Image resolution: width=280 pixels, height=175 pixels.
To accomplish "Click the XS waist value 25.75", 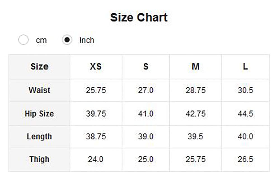I will 96,91.
